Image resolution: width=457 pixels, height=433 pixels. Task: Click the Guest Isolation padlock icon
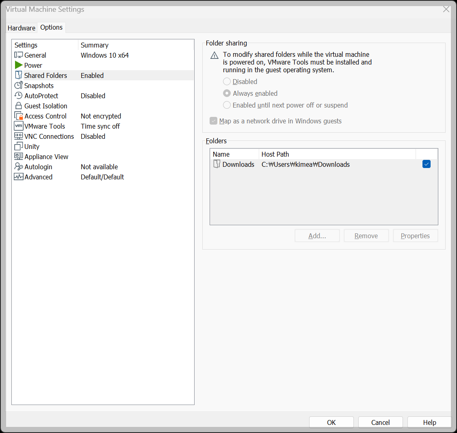click(x=18, y=106)
